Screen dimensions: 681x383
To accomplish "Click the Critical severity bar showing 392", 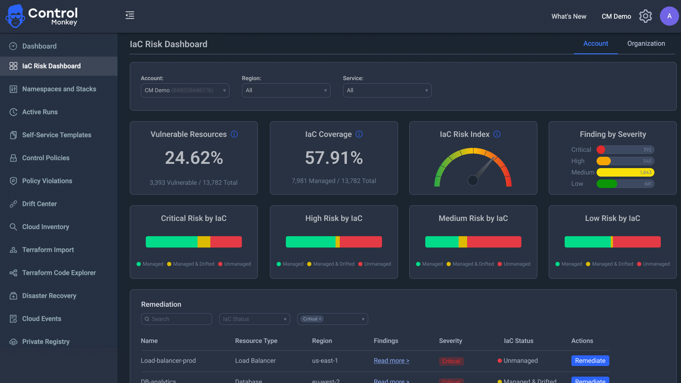I will pos(625,150).
